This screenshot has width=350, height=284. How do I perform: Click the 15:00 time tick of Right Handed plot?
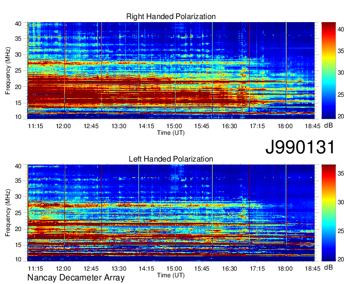click(174, 126)
